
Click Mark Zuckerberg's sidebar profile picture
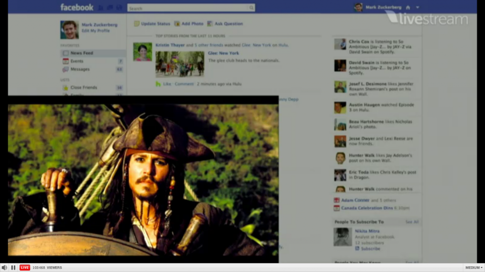point(69,30)
